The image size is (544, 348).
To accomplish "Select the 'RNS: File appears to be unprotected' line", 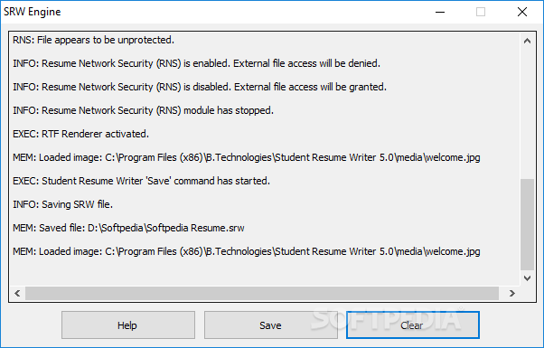I will [93, 41].
